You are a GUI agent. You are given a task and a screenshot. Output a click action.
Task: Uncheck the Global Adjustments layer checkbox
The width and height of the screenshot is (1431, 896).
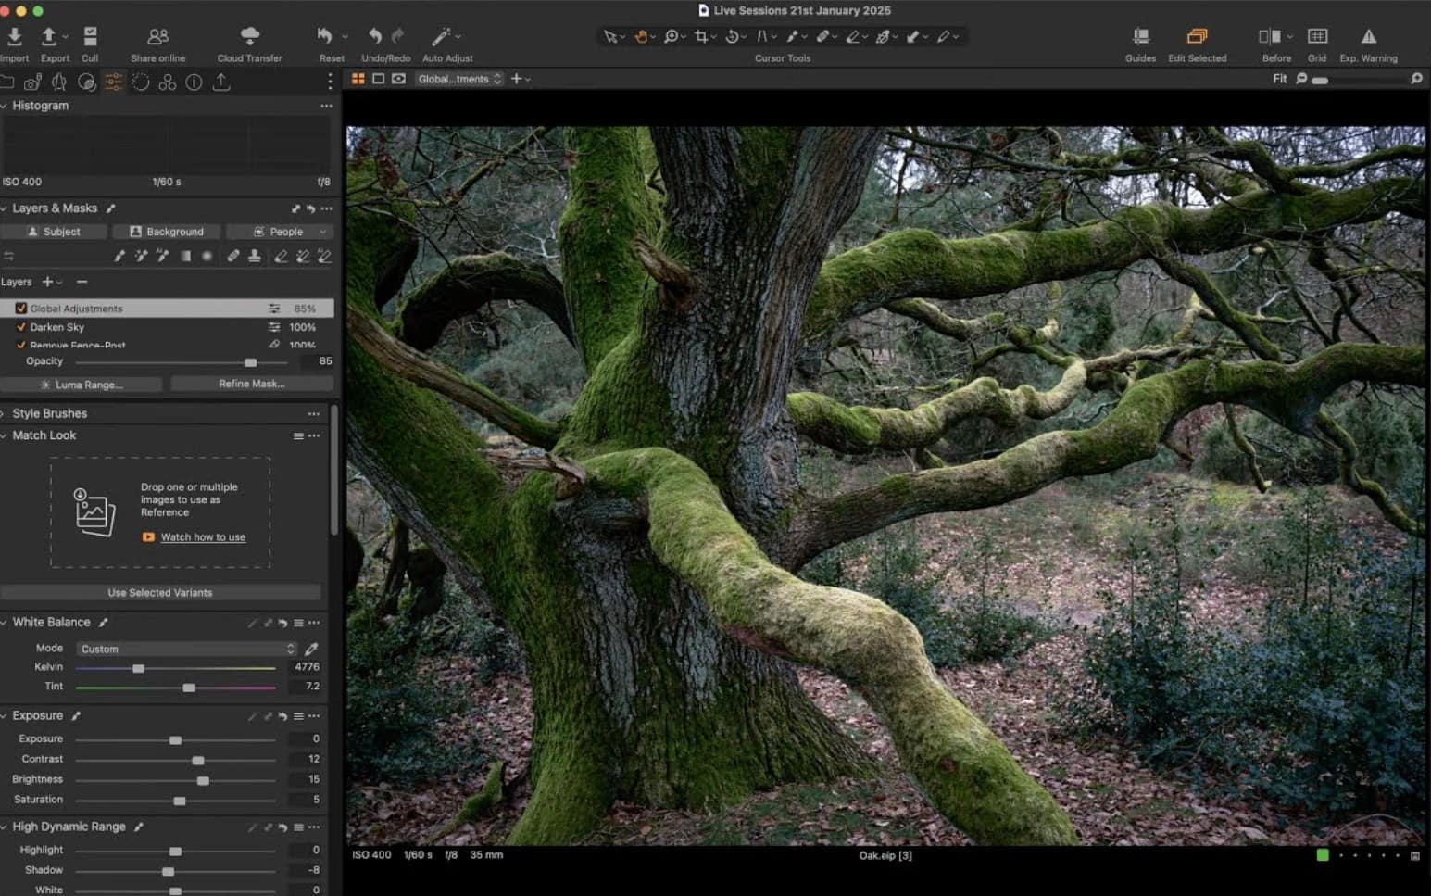[21, 309]
